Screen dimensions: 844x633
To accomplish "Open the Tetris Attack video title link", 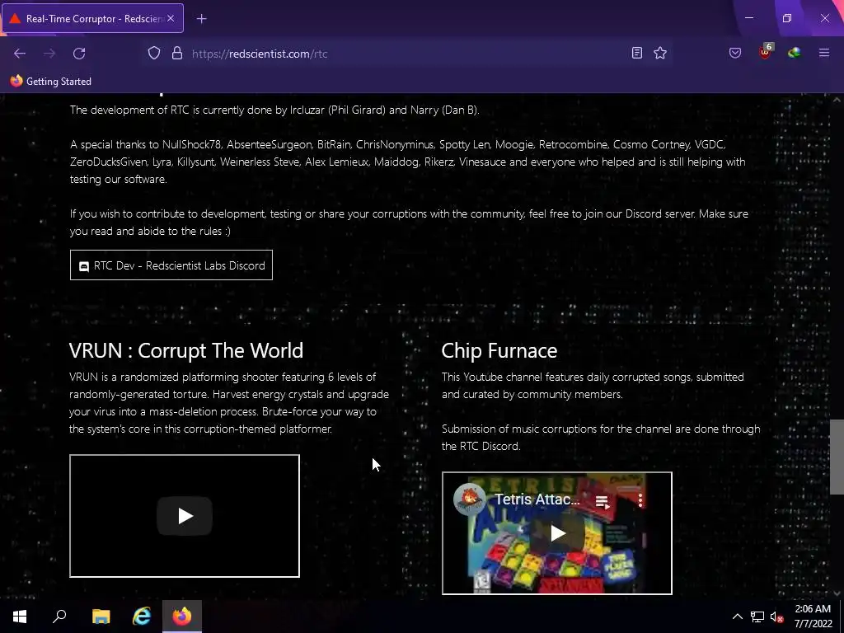I will pyautogui.click(x=537, y=499).
